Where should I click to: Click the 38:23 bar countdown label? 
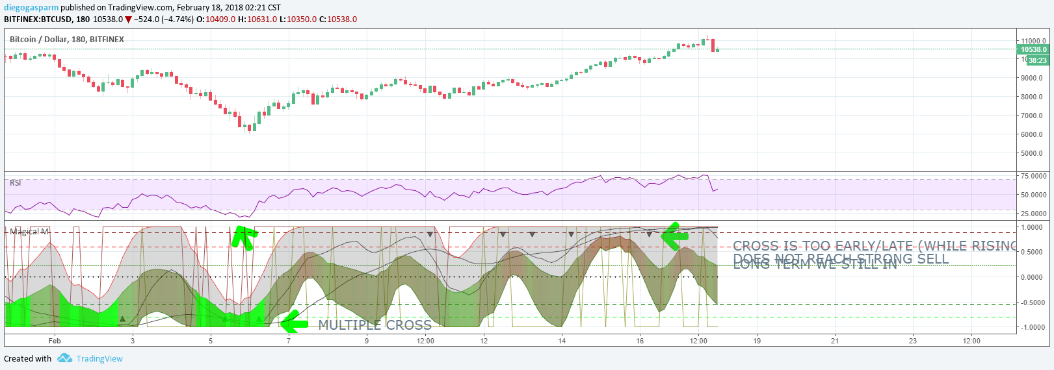(x=1038, y=60)
